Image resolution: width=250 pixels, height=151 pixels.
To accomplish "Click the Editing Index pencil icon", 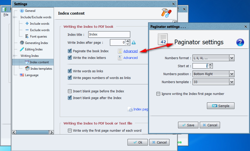I will pyautogui.click(x=22, y=49).
